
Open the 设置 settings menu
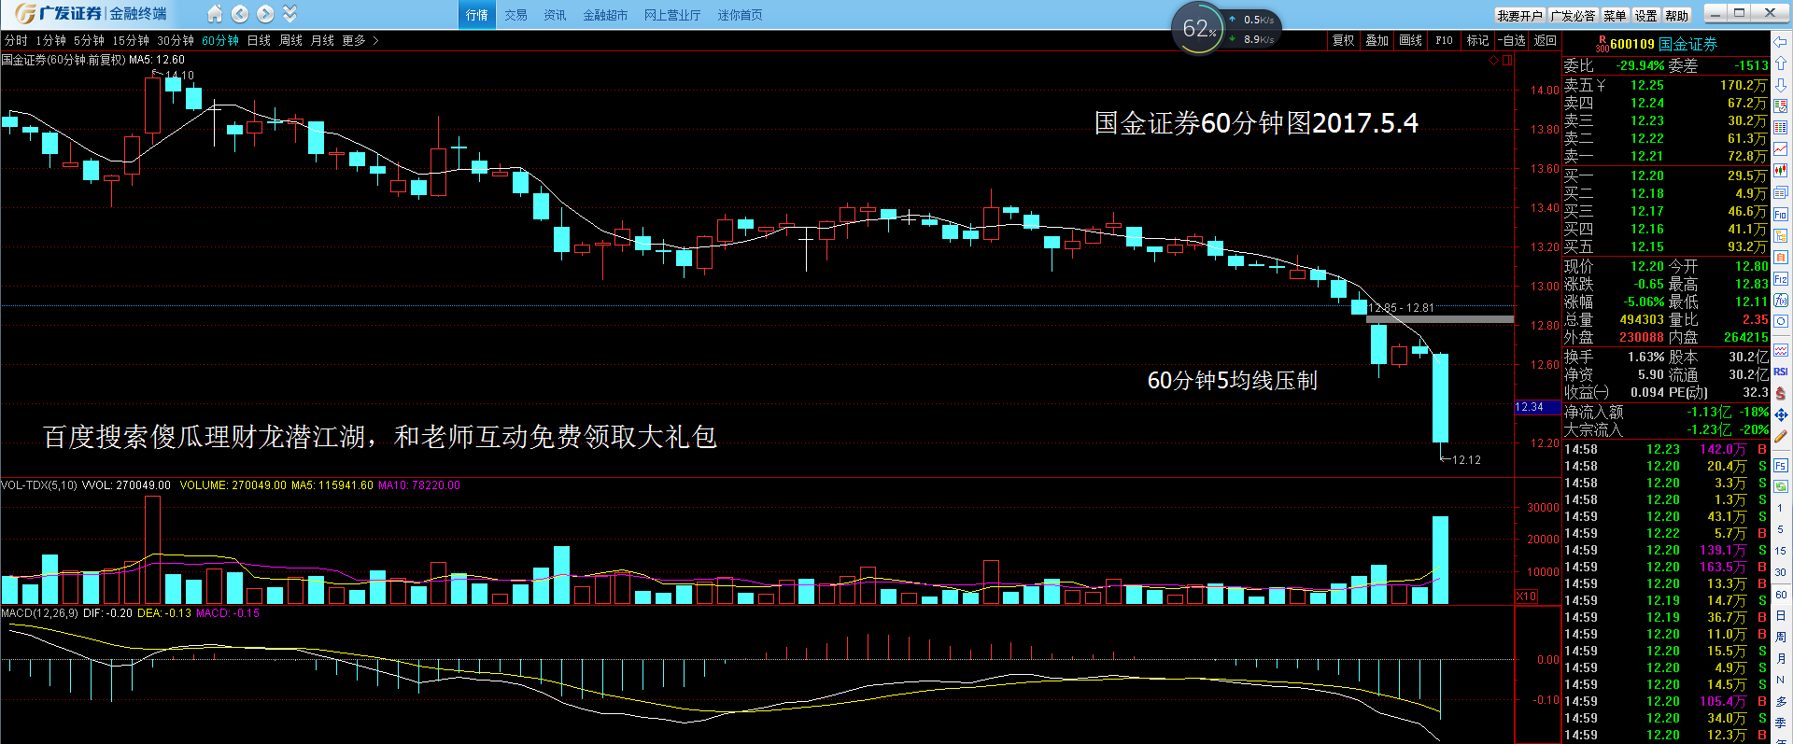pos(1646,15)
